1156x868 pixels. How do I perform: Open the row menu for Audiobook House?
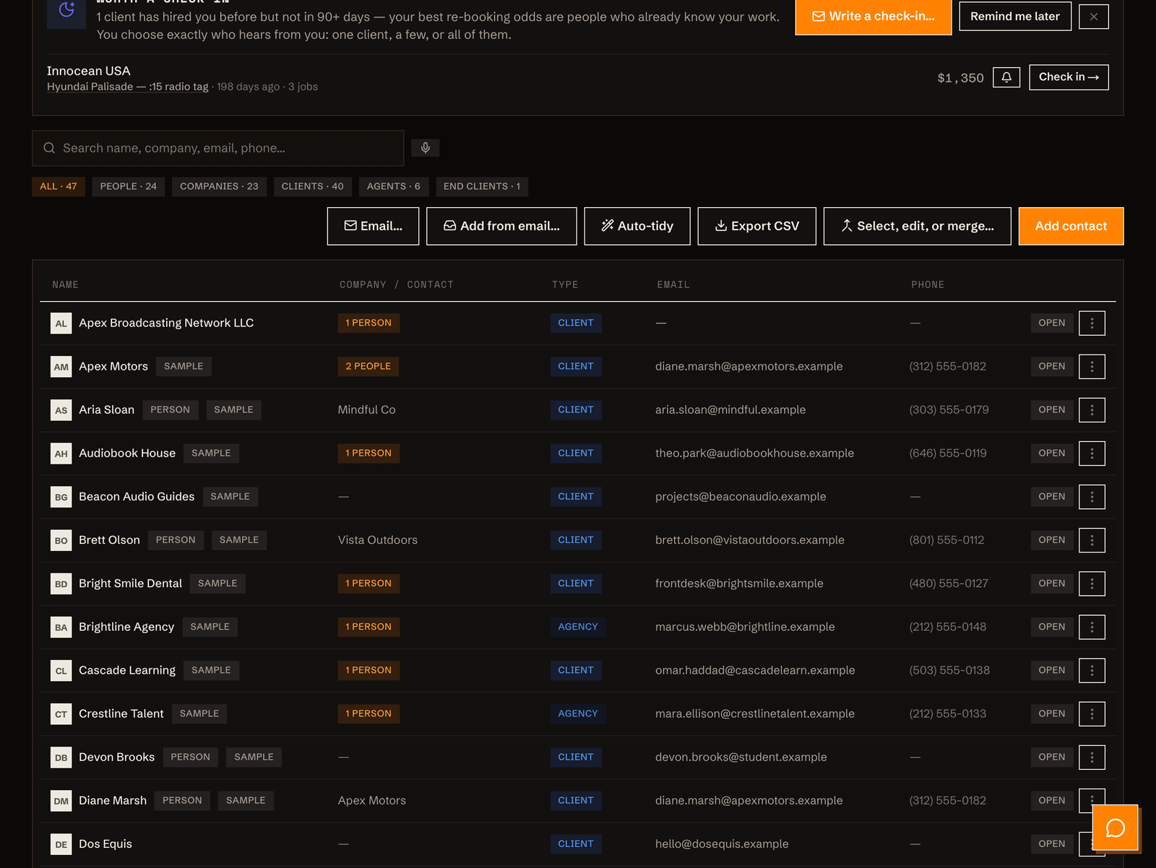pyautogui.click(x=1092, y=453)
